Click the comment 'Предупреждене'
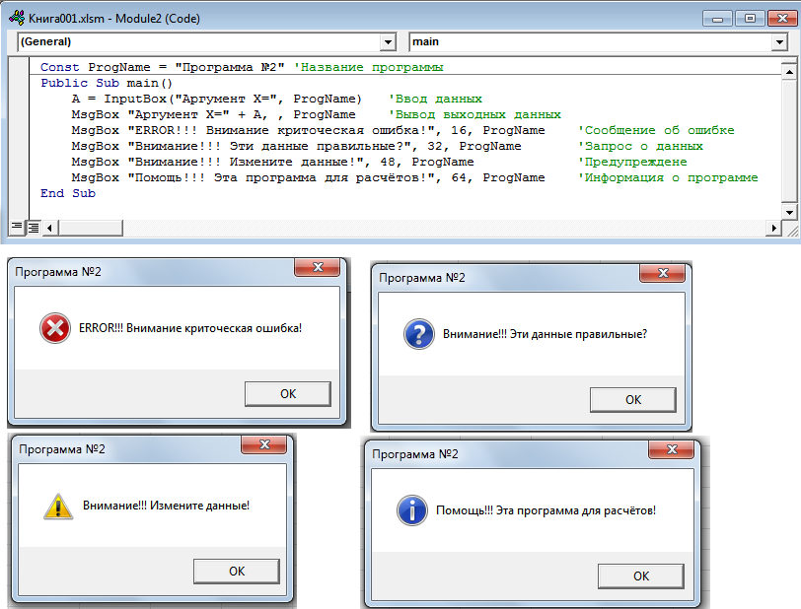 [632, 162]
